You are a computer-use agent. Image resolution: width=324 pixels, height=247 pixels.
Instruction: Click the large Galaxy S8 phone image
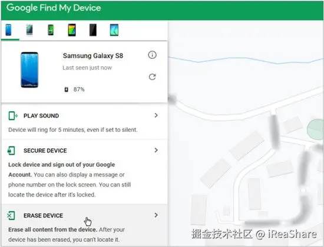[x=29, y=70]
